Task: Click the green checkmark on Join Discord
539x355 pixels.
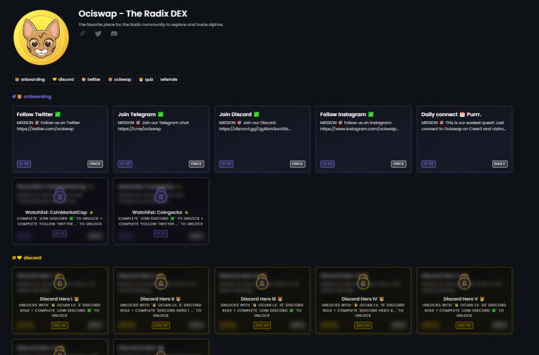Action: tap(256, 114)
